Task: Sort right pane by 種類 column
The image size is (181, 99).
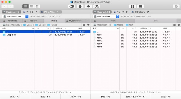Action: [168, 29]
